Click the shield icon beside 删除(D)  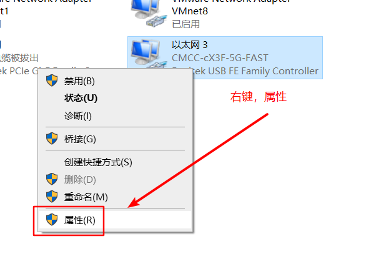pos(52,179)
